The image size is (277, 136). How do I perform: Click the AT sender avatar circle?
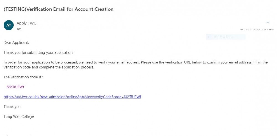click(9, 25)
